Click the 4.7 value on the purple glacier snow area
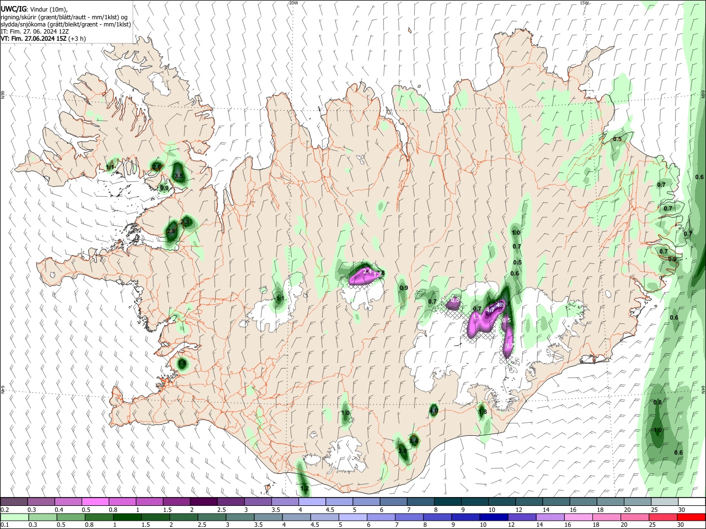Viewport: 706px width, 529px height. tap(489, 310)
